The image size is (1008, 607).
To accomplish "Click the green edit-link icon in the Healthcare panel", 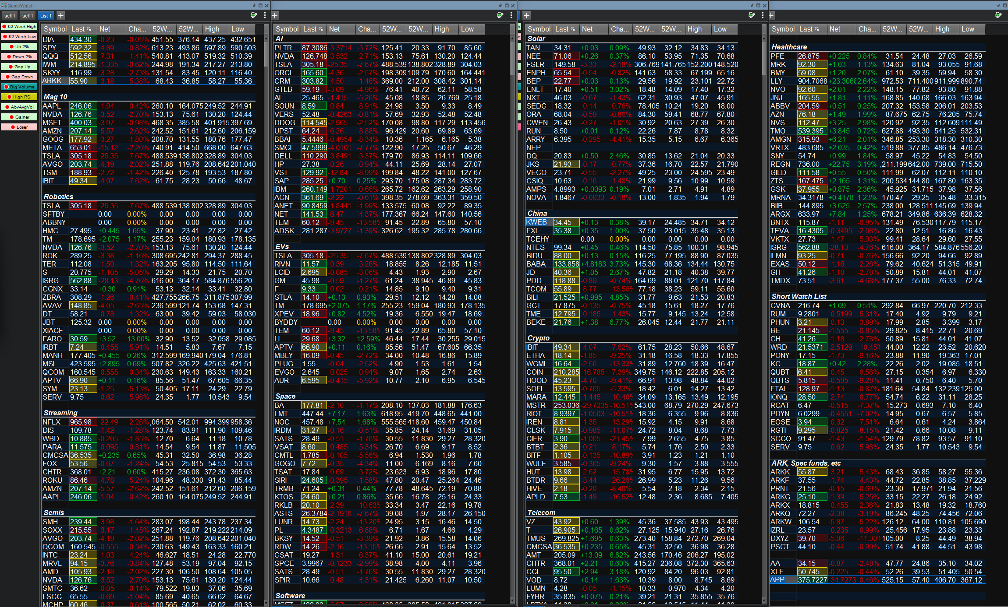I will click(998, 15).
